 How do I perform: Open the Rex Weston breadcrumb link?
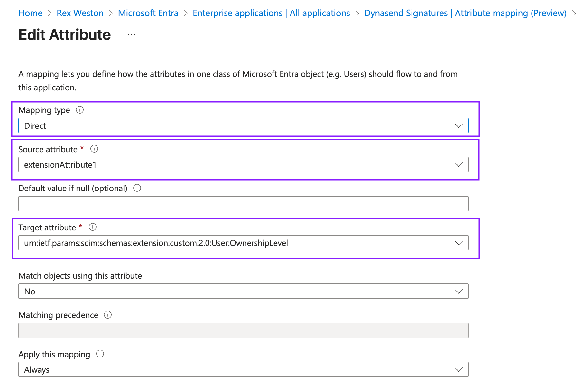(80, 13)
